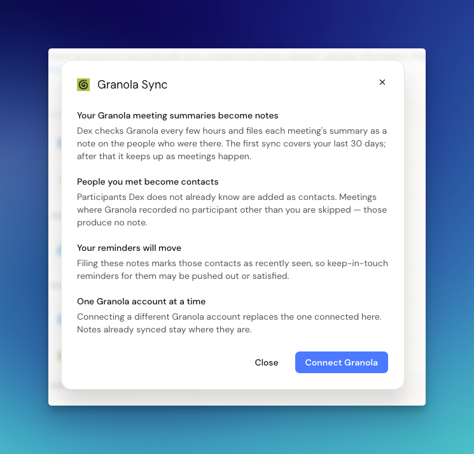Click heading "People you met become contacts"
The width and height of the screenshot is (474, 454).
148,181
